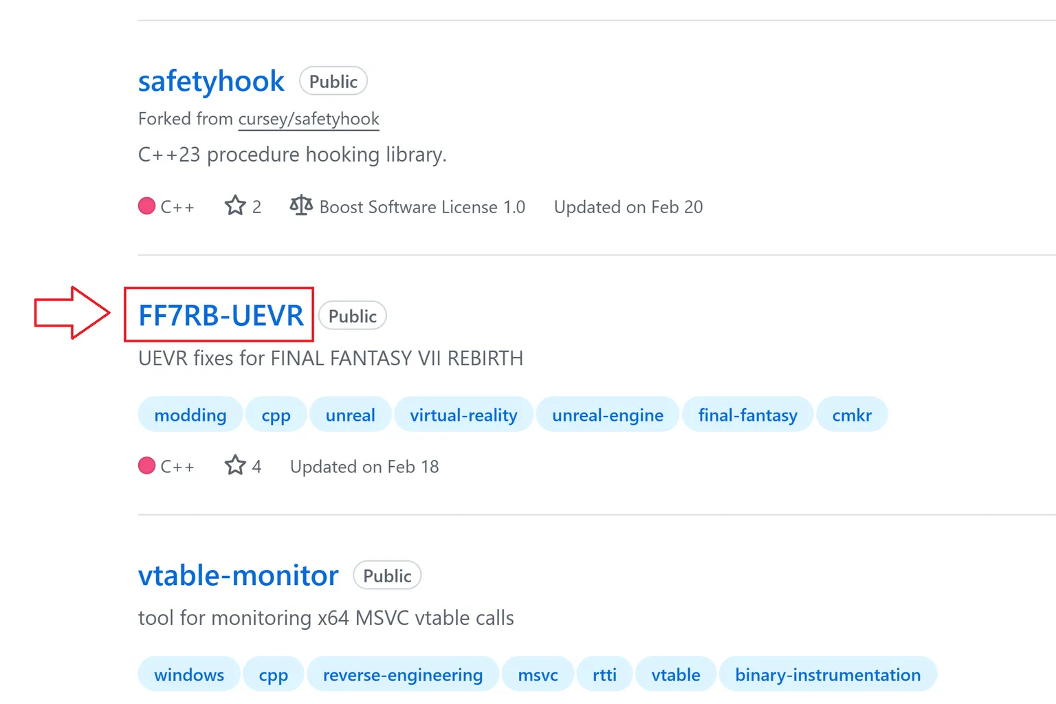Select the binary-instrumentation topic tag
Screen dimensions: 1056x704
828,674
